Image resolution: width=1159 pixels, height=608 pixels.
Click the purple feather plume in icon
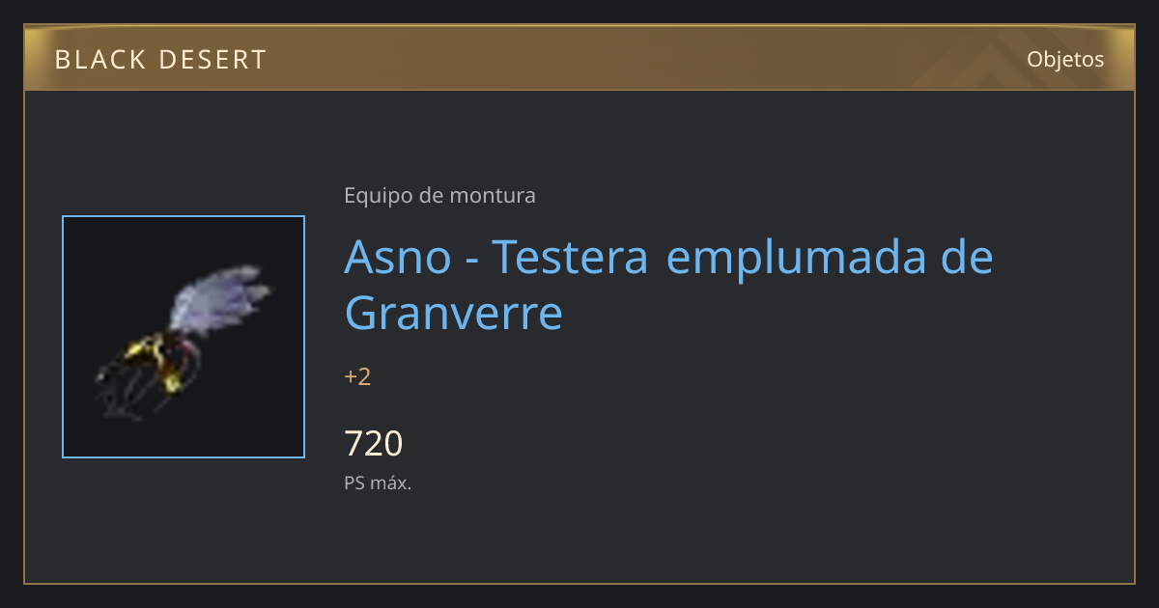pyautogui.click(x=218, y=297)
